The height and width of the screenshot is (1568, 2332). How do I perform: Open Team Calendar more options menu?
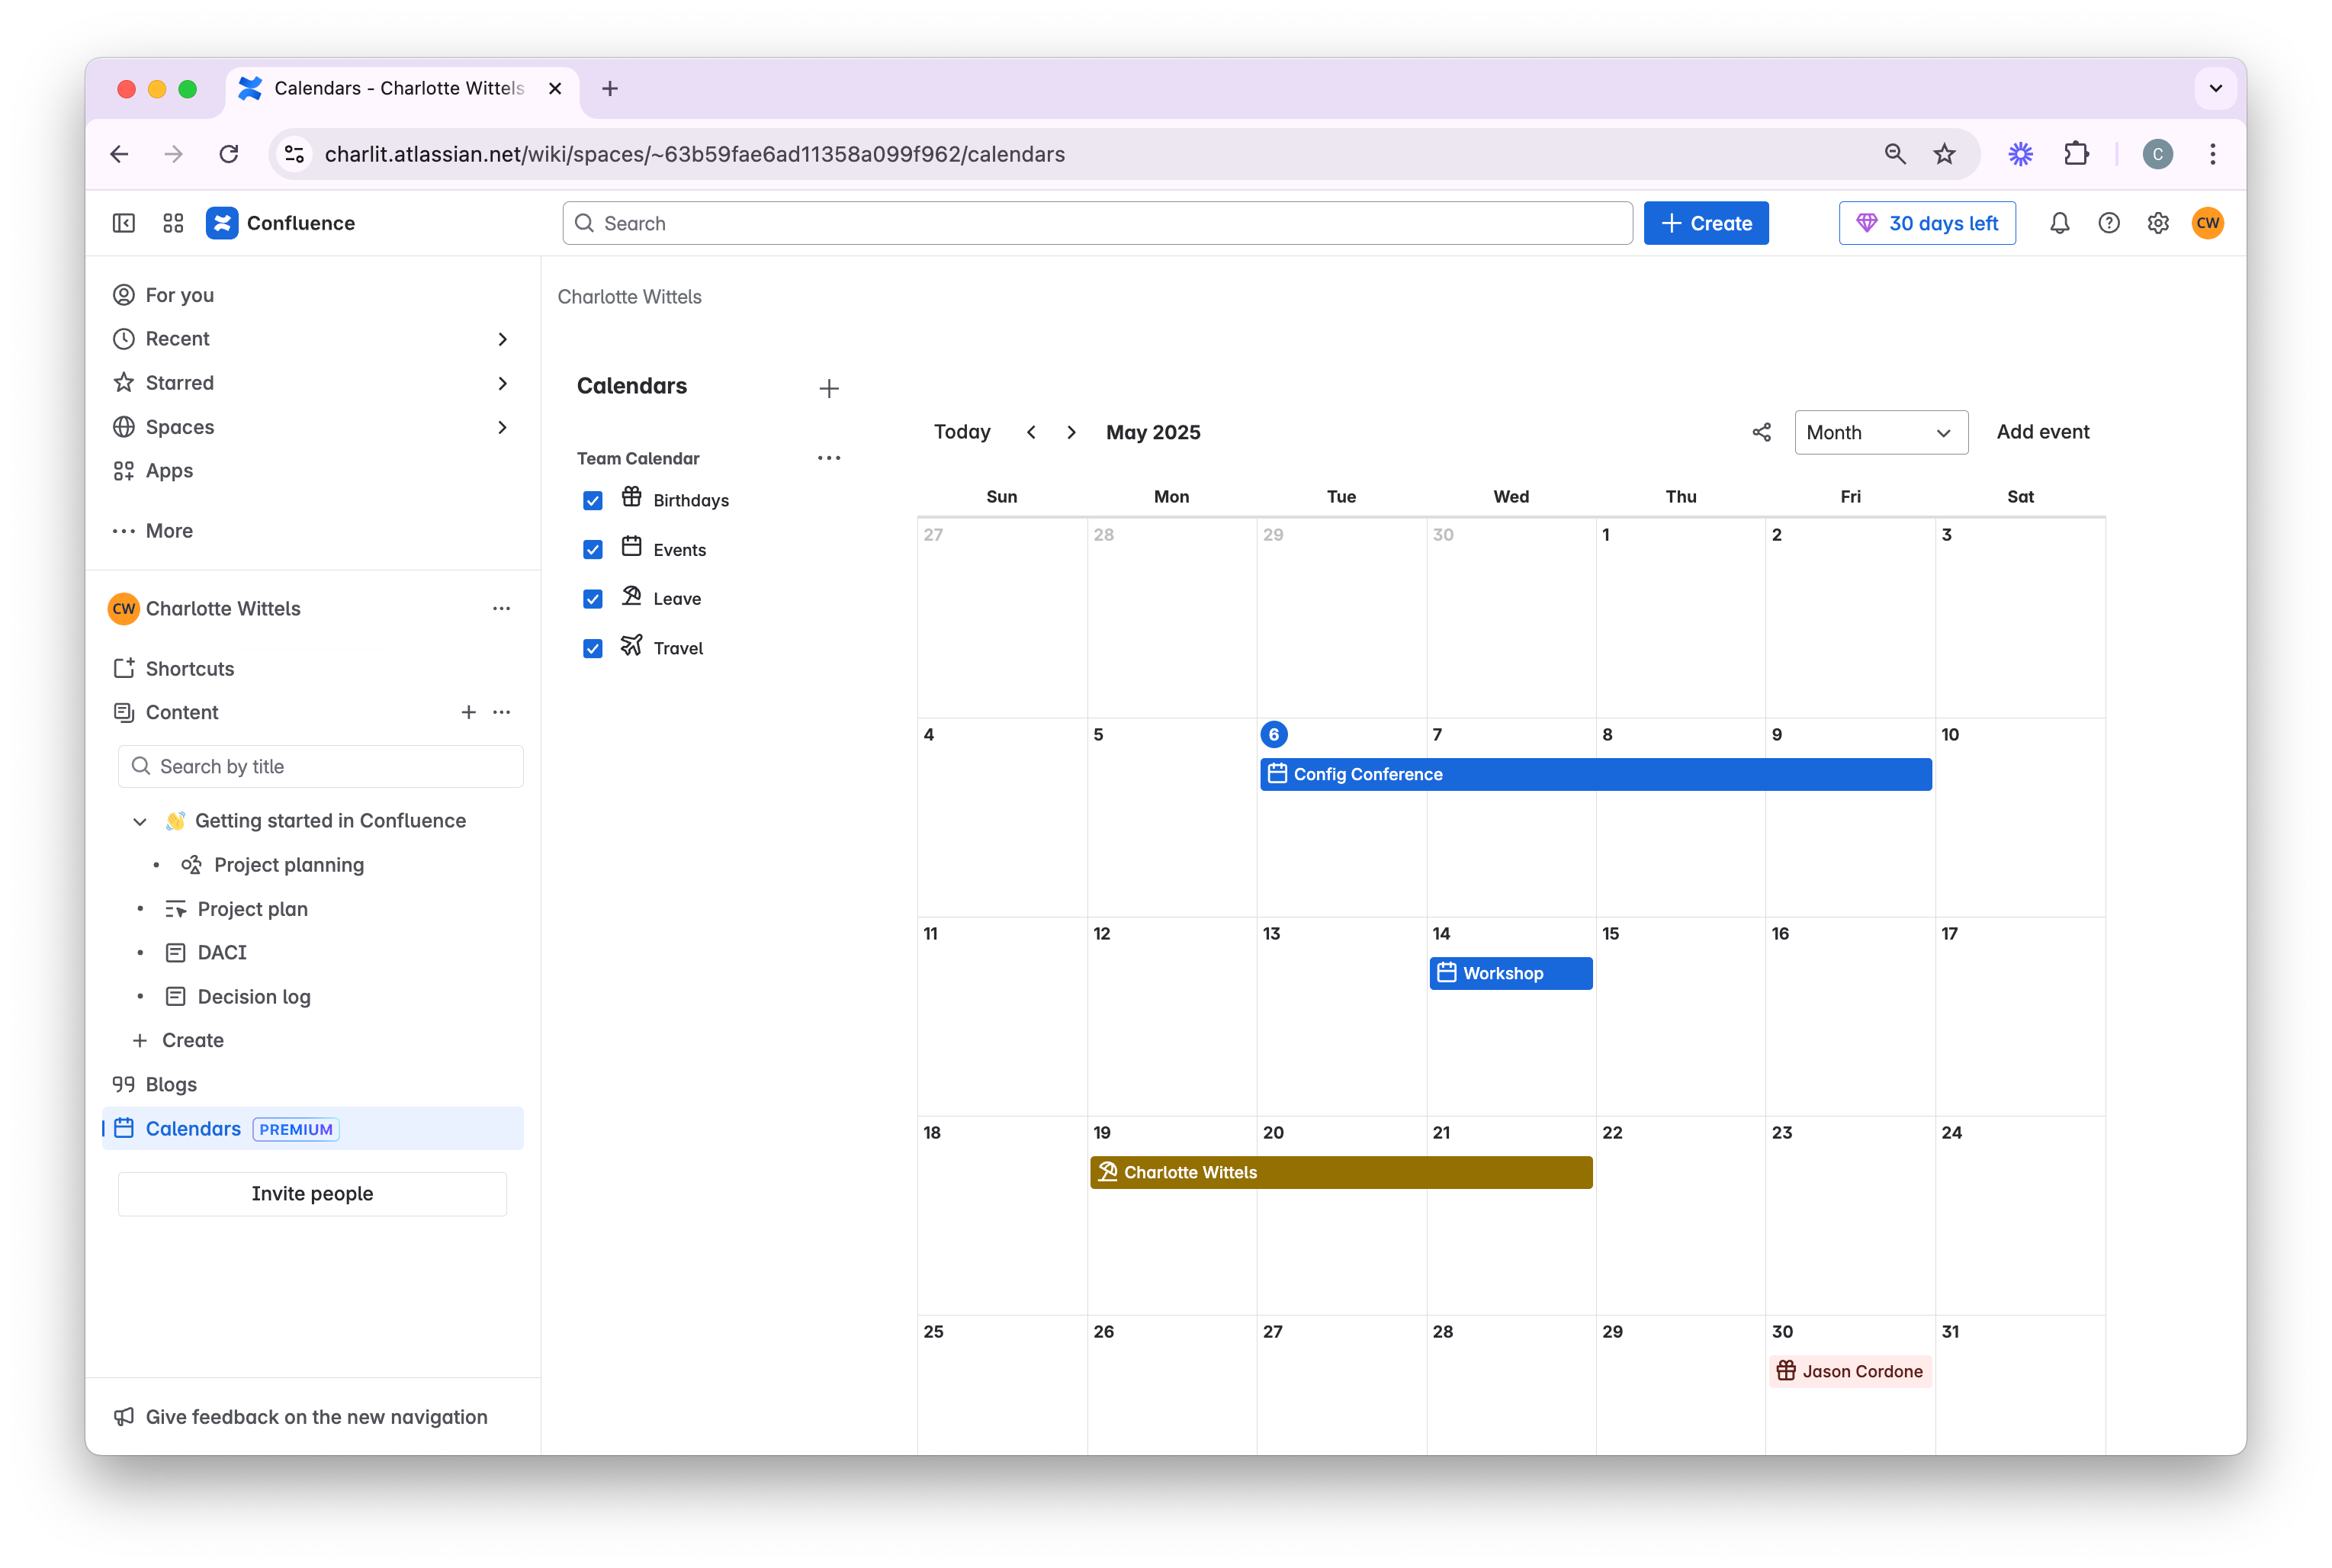pyautogui.click(x=828, y=458)
